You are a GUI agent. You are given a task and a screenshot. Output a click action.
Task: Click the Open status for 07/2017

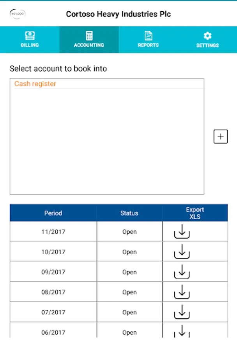(x=129, y=312)
